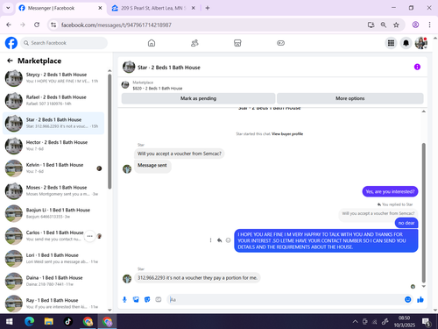Open Hector conversation
This screenshot has width=438, height=329.
(x=53, y=146)
